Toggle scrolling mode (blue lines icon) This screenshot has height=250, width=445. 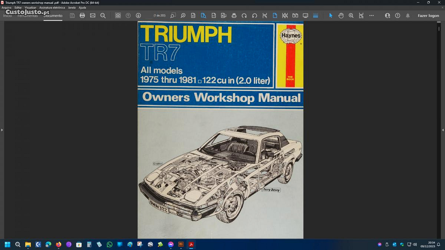tap(316, 16)
